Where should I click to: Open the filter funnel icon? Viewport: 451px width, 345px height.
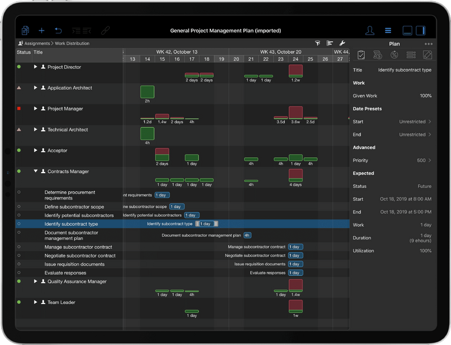pyautogui.click(x=317, y=43)
